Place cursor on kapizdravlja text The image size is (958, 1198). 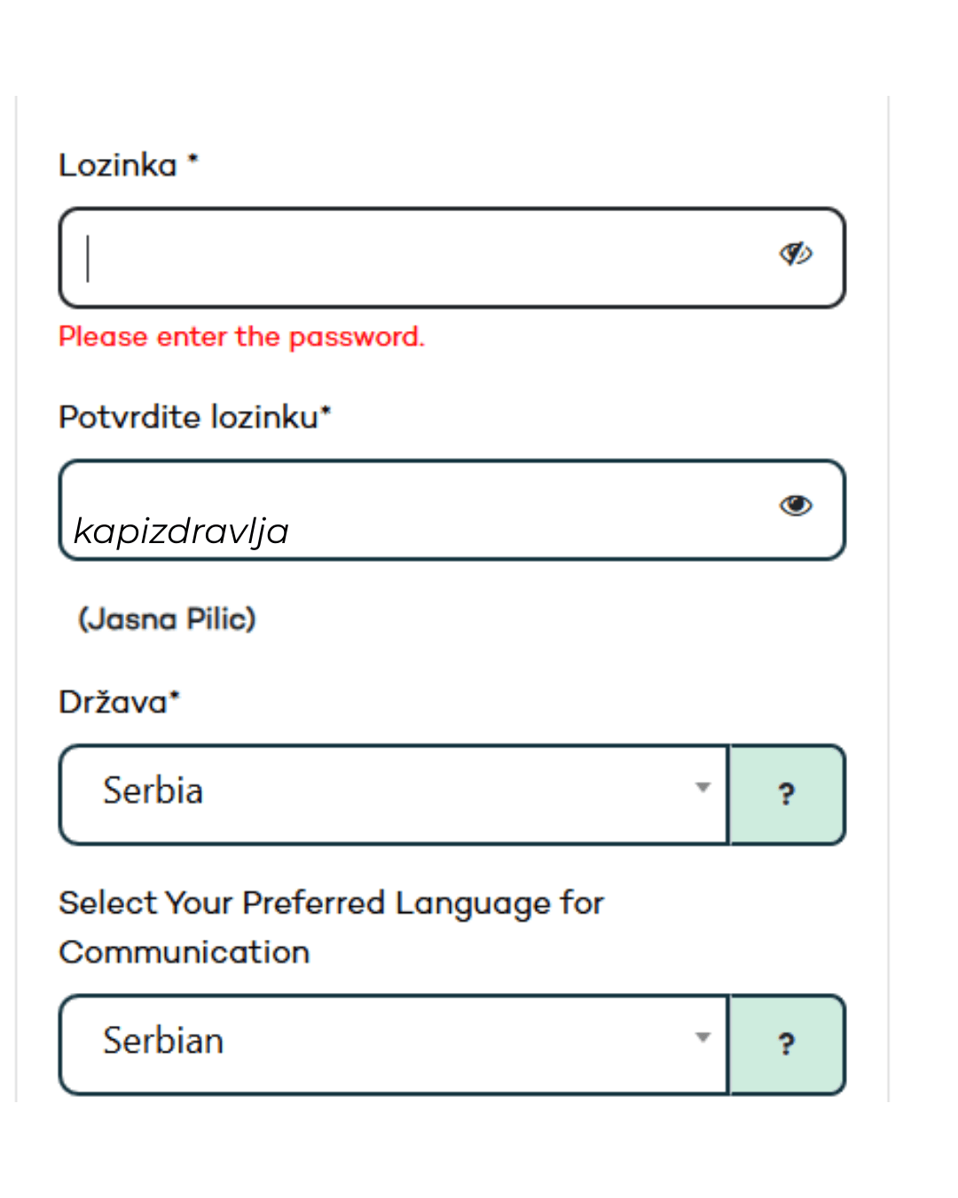181,532
